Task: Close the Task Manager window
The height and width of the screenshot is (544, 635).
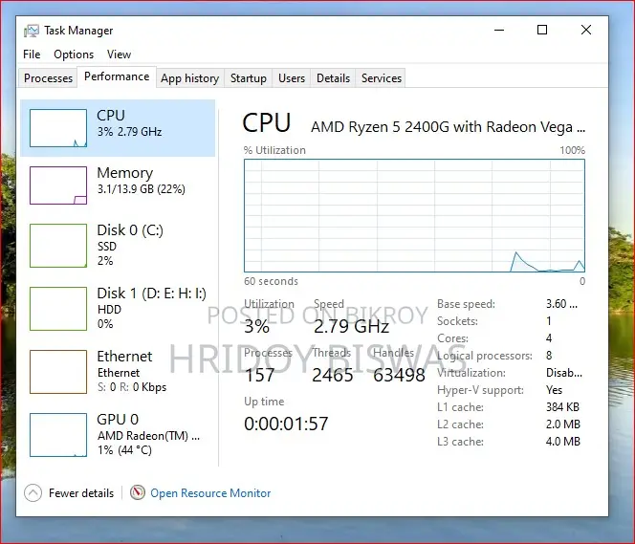Action: coord(586,30)
